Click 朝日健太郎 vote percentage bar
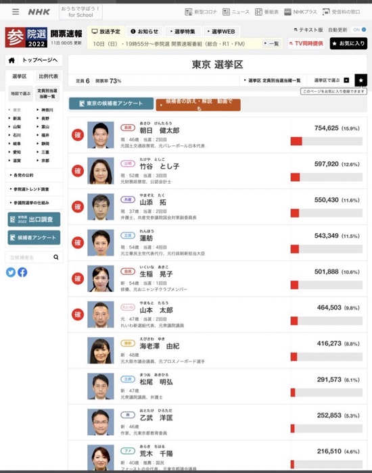 click(x=327, y=141)
